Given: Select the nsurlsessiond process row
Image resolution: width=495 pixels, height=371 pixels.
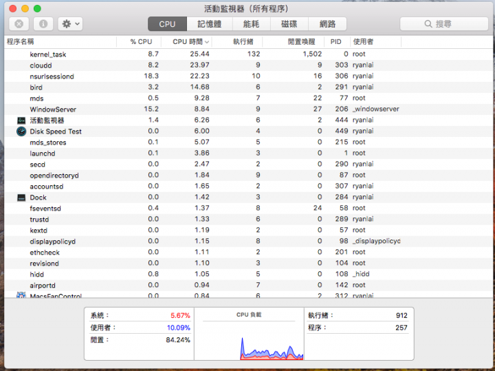Looking at the screenshot, I should pos(247,76).
